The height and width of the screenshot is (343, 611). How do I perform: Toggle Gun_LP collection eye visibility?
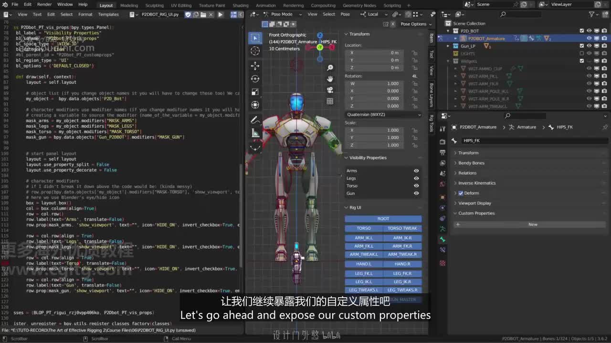[589, 46]
